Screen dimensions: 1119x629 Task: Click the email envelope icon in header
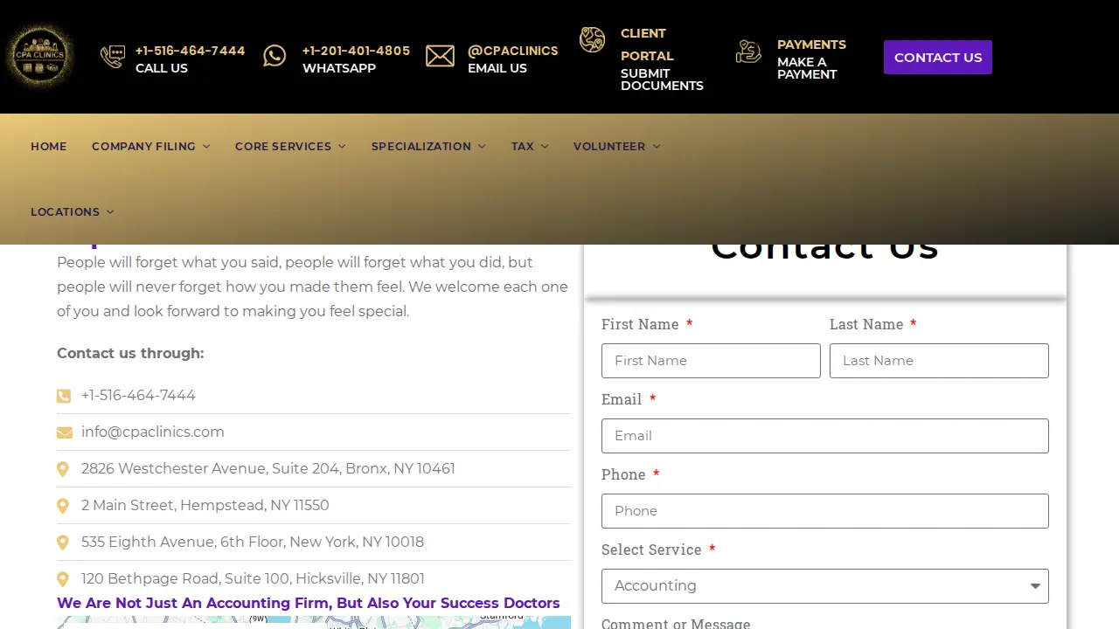[440, 56]
